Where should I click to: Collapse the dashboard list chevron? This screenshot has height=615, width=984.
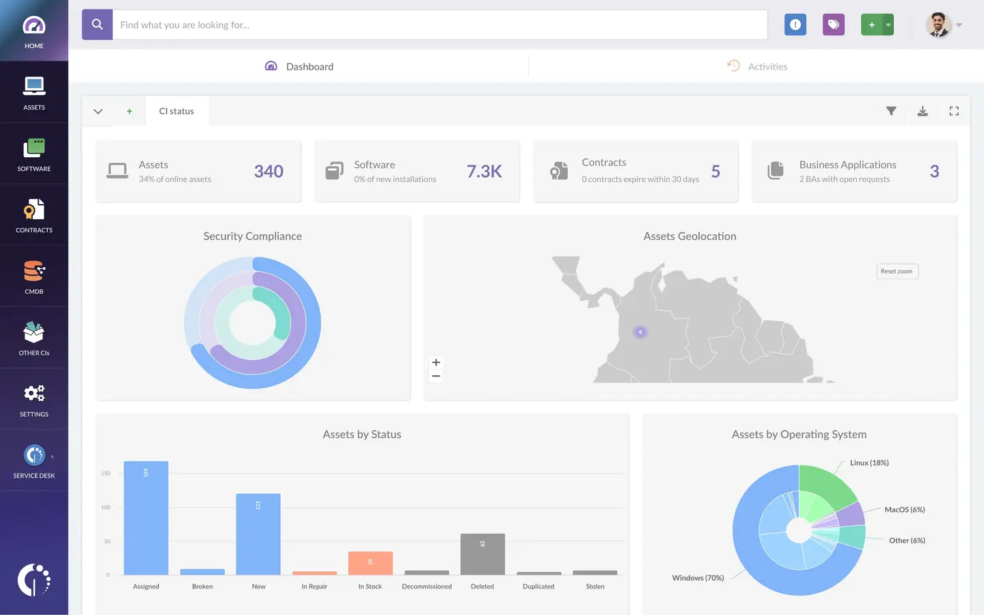[98, 111]
